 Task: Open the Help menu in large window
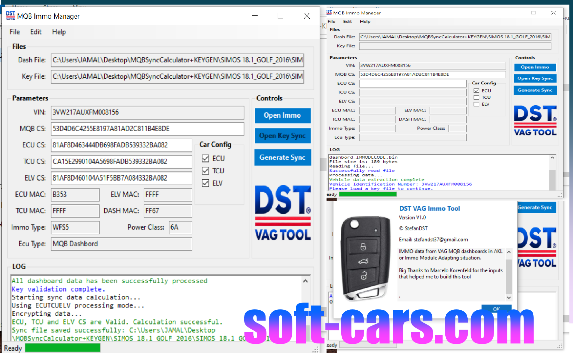click(59, 32)
